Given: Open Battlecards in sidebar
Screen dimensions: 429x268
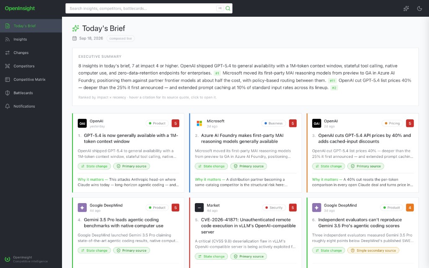Looking at the screenshot, I should [31, 93].
